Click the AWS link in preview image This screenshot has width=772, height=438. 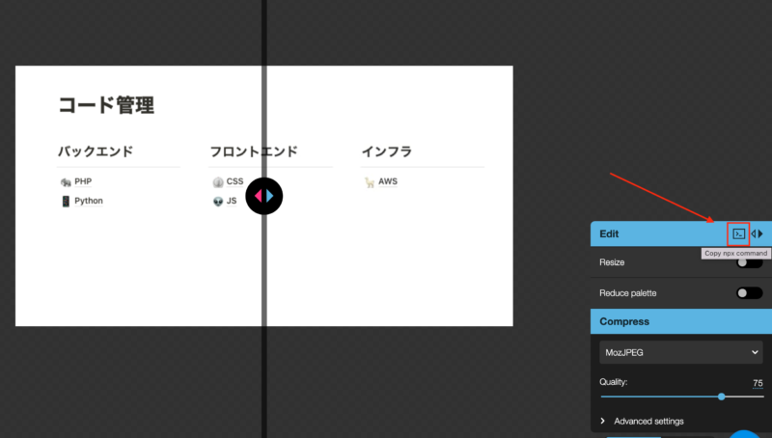[388, 181]
